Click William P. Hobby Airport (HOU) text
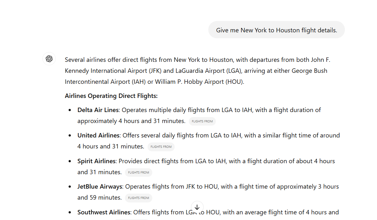This screenshot has height=220, width=377. 200,82
